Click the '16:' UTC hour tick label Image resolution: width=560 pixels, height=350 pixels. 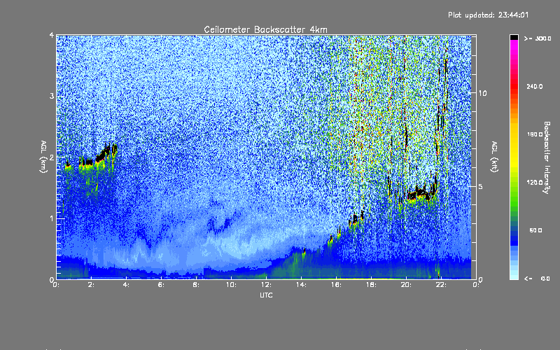click(x=336, y=285)
